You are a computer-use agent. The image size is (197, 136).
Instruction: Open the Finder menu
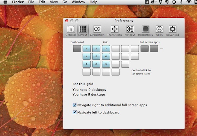[x=18, y=2]
